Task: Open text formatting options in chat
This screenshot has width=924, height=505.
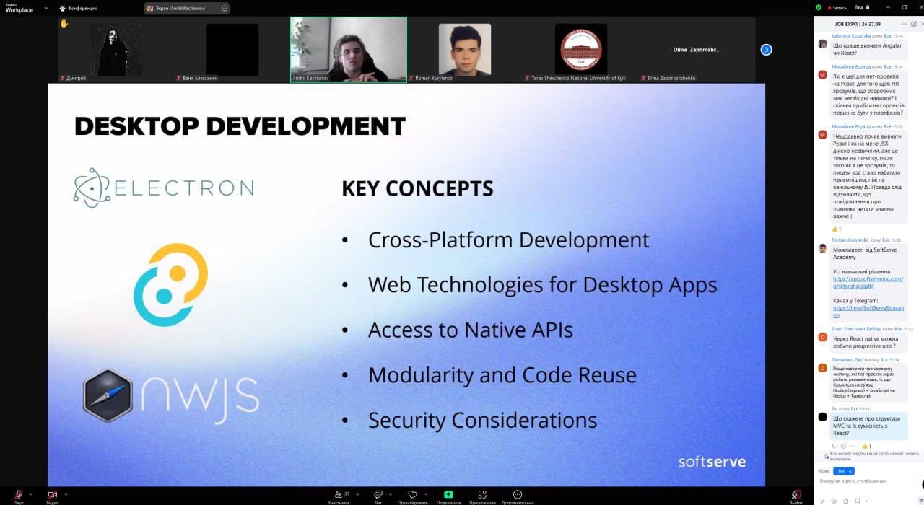Action: [x=823, y=501]
